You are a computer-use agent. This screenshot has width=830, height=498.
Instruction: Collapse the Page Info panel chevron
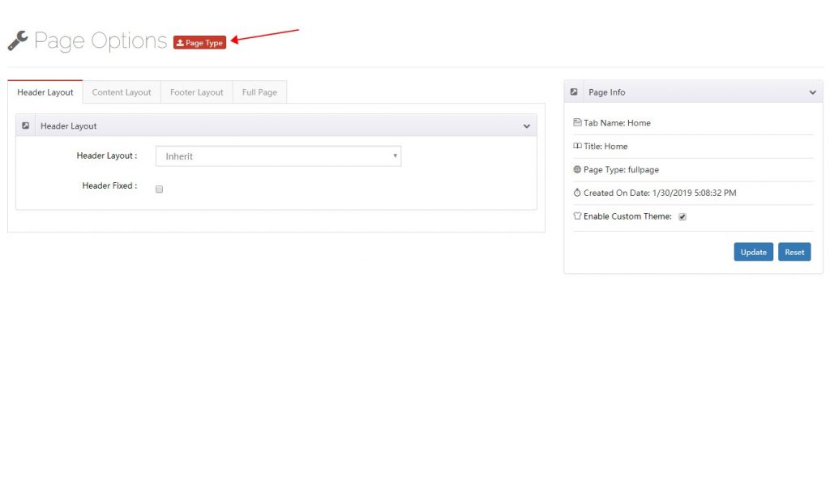(x=812, y=92)
